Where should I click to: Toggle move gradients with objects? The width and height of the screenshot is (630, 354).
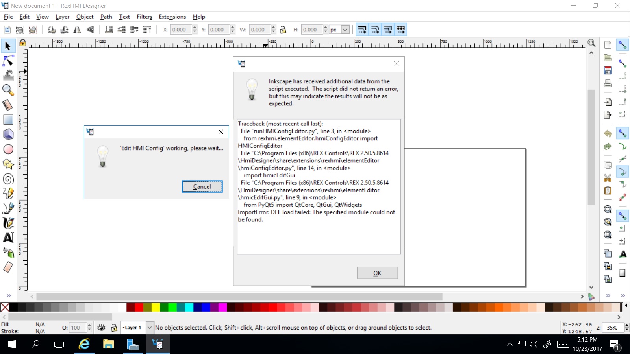(x=388, y=29)
